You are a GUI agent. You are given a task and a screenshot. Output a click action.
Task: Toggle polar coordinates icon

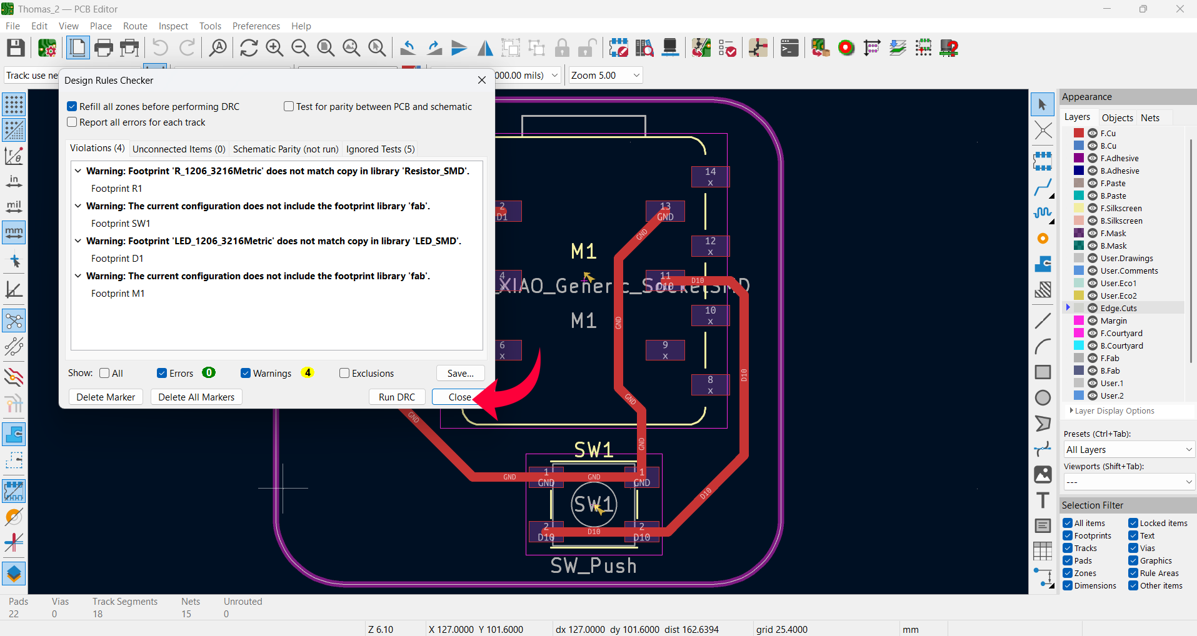14,156
